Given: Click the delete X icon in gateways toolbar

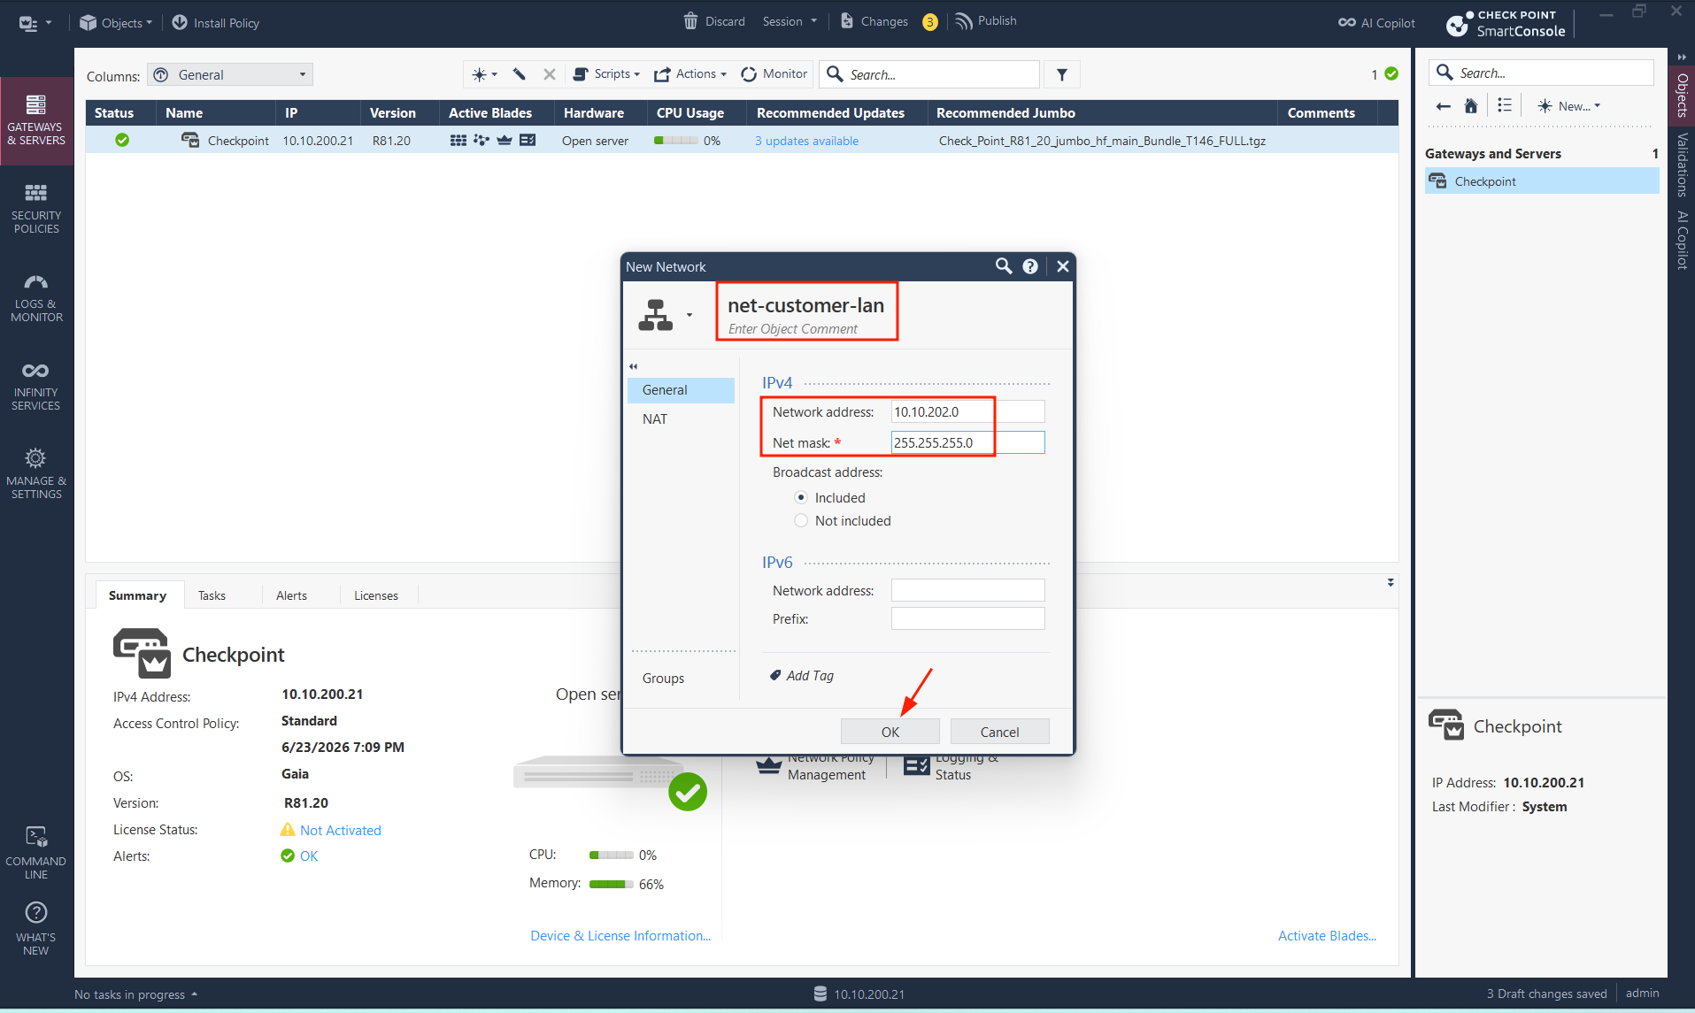Looking at the screenshot, I should [x=549, y=74].
